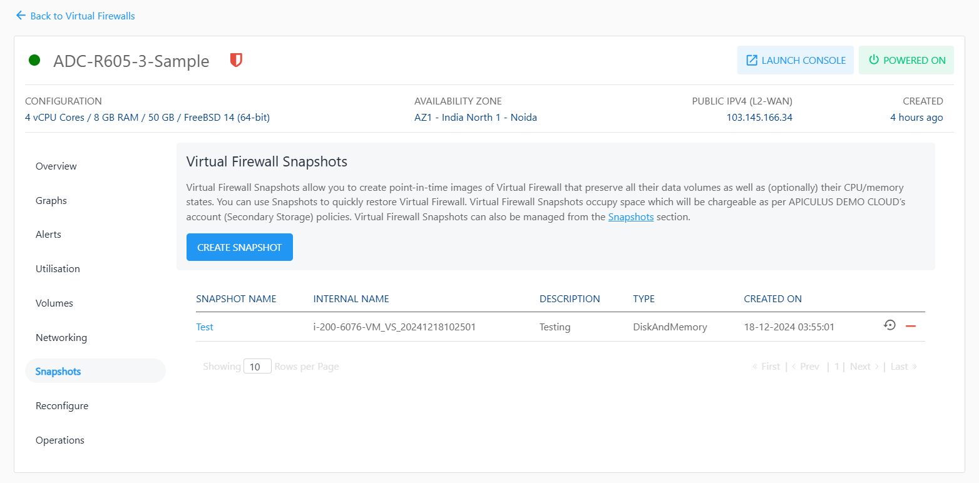Screen dimensions: 979x483
Task: Click the green status dot beside firewall name
Action: [34, 61]
